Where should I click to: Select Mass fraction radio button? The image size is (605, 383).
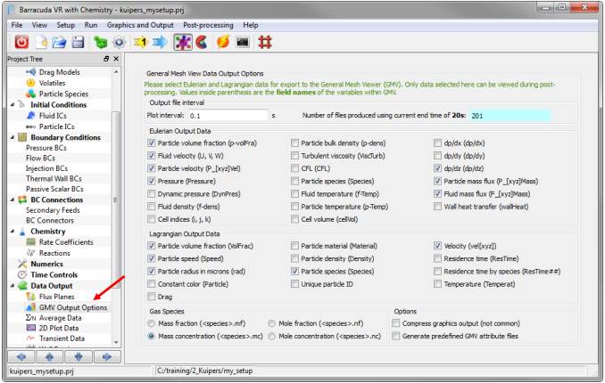[152, 323]
